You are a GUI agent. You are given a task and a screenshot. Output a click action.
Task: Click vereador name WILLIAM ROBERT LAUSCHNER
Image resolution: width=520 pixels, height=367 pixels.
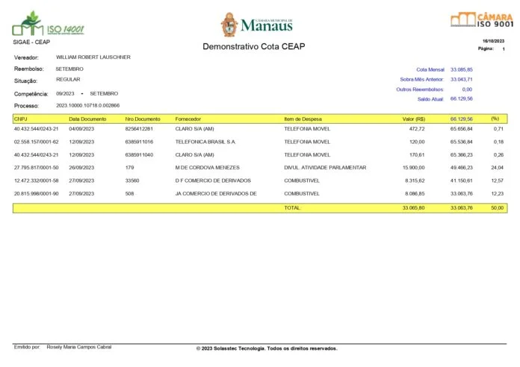coord(93,57)
